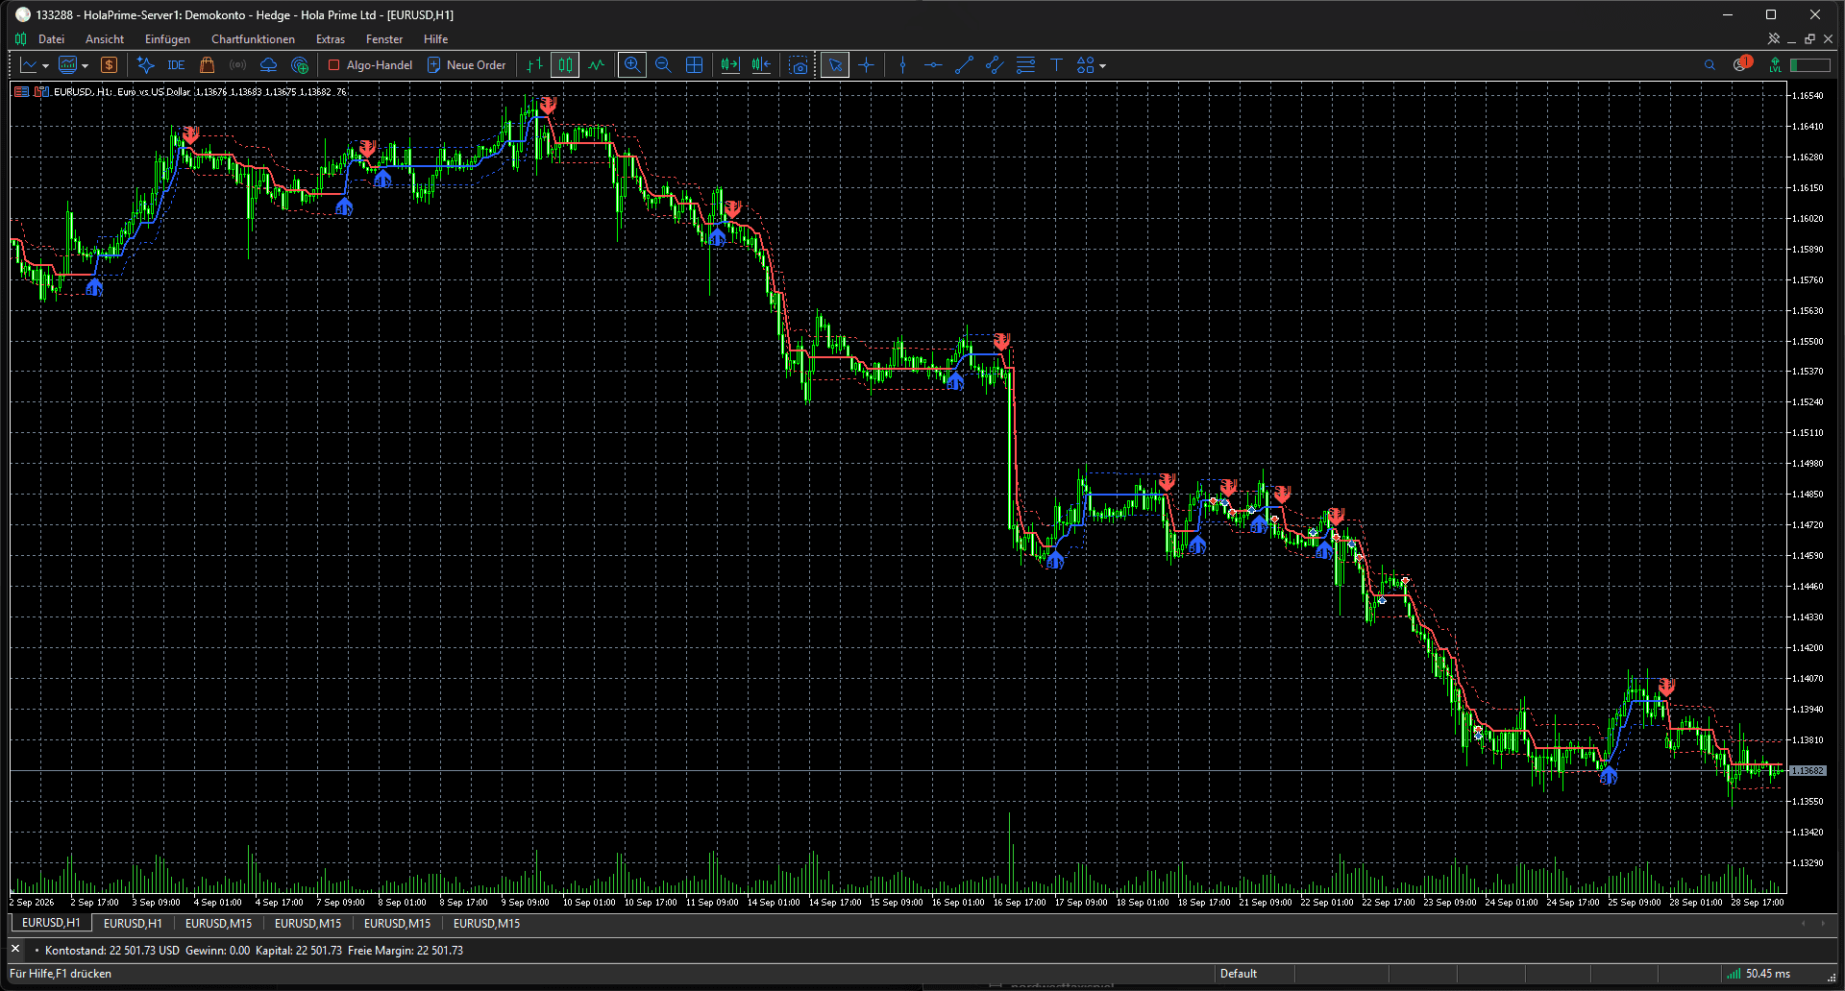The width and height of the screenshot is (1845, 991).
Task: Select the horizontal line drawing tool
Action: tap(933, 65)
